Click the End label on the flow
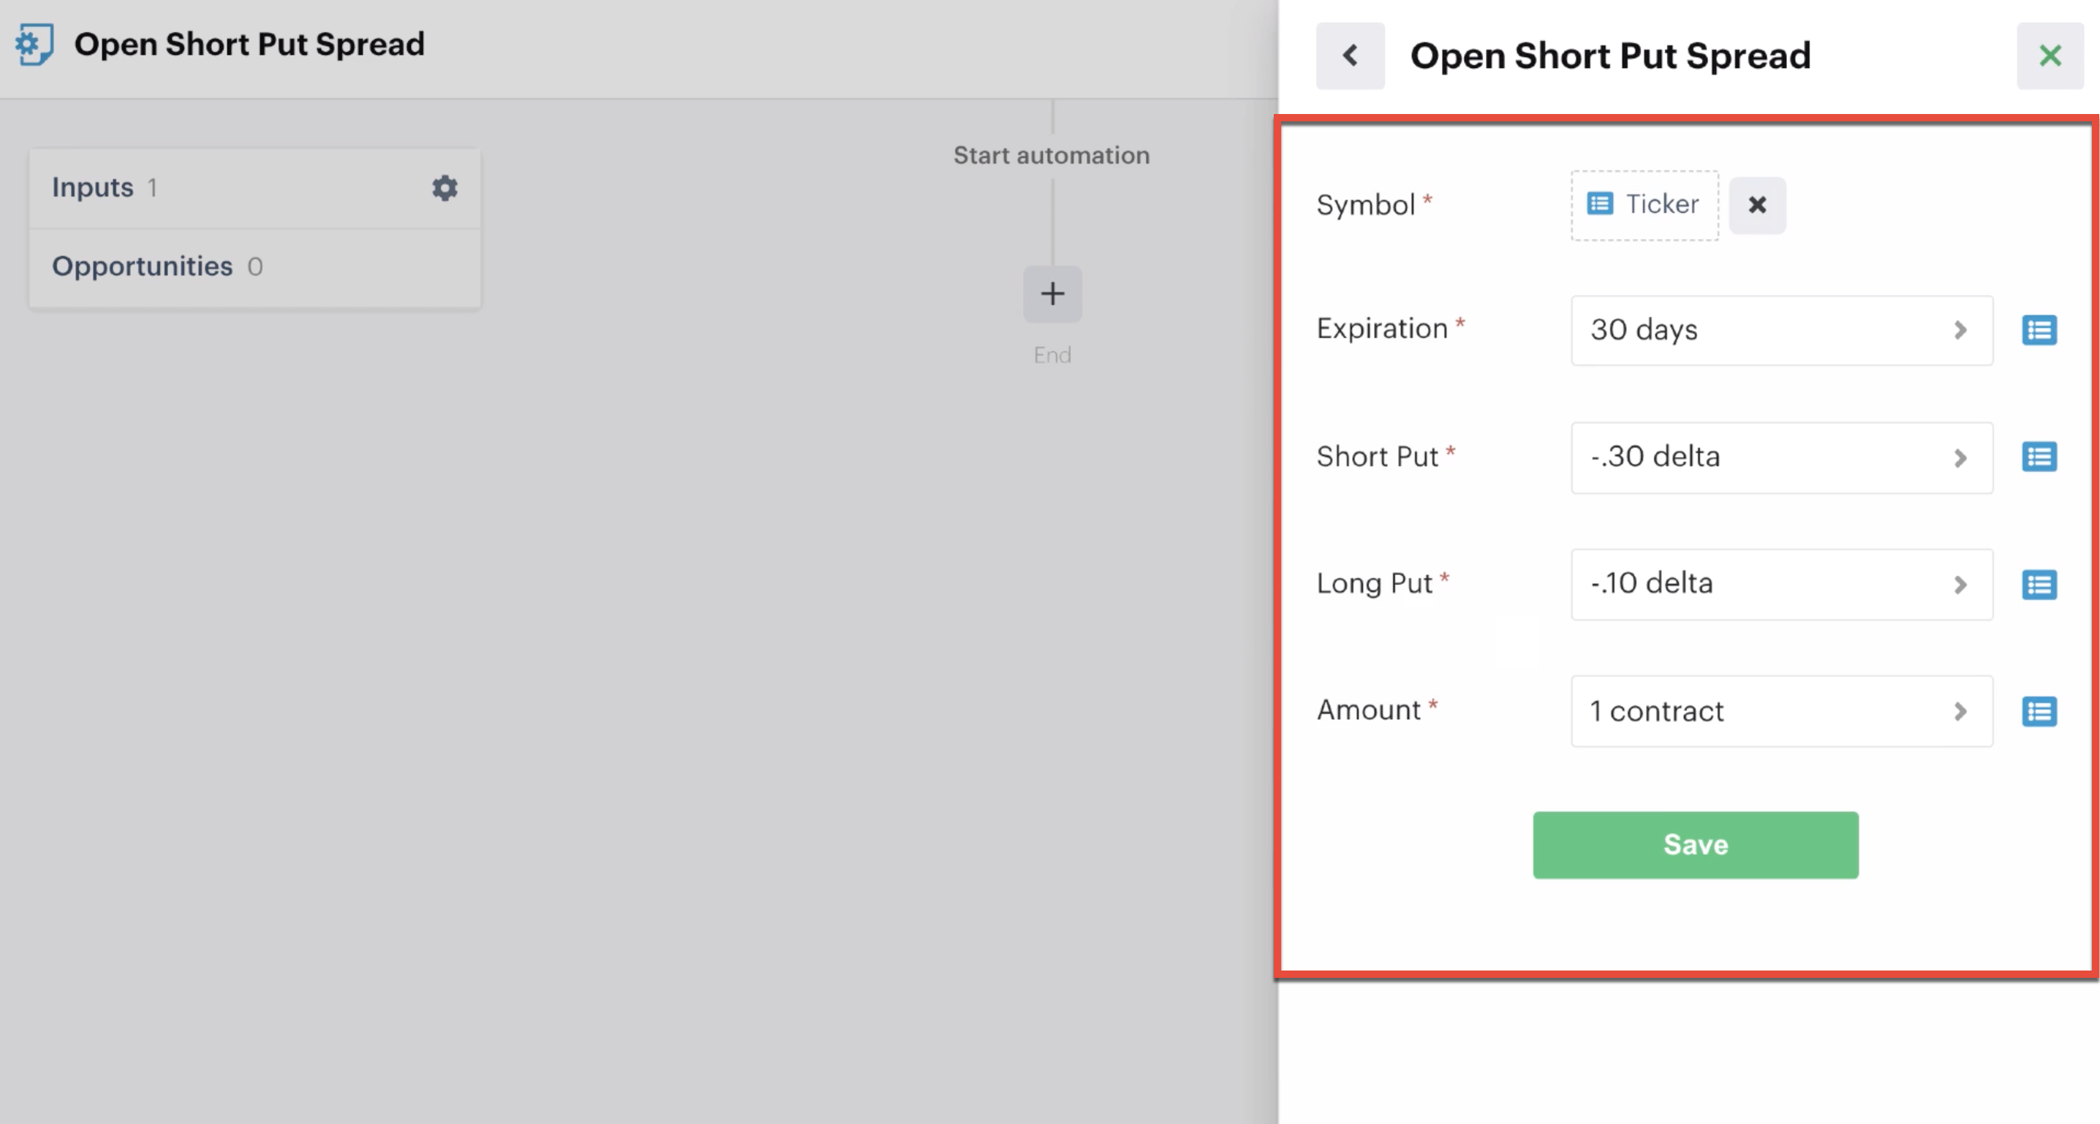This screenshot has width=2100, height=1124. [x=1052, y=355]
